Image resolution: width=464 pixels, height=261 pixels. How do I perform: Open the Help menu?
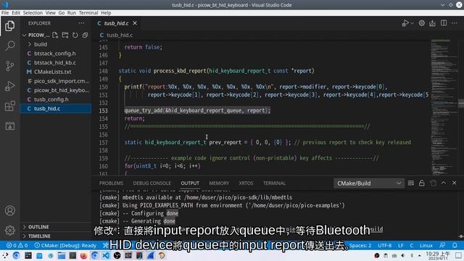coord(106,13)
